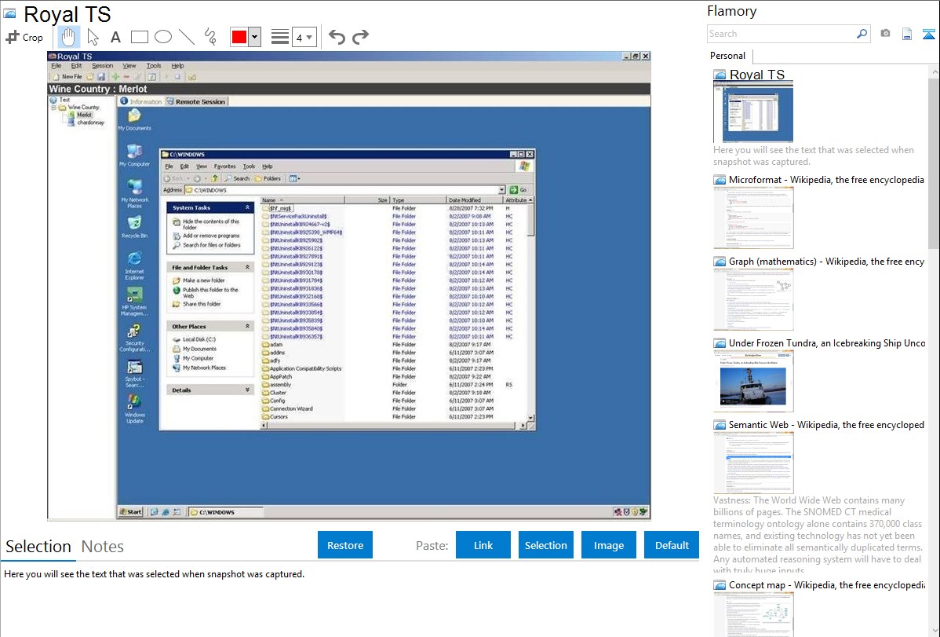Collapse the System Tasks panel

[x=247, y=207]
